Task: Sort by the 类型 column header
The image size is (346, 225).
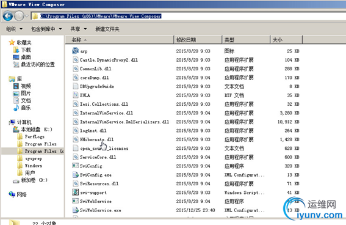Action: (x=246, y=40)
